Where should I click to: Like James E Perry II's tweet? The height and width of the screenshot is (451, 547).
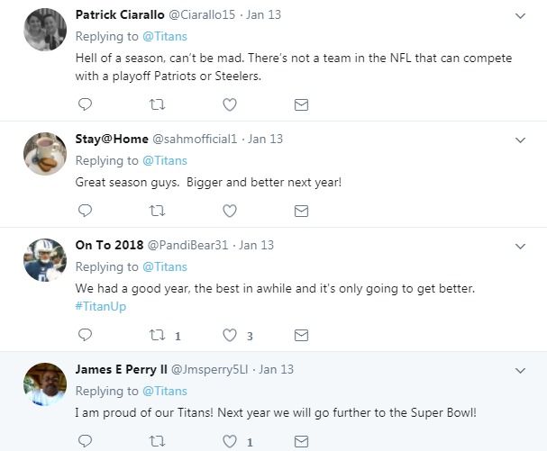[x=229, y=441]
